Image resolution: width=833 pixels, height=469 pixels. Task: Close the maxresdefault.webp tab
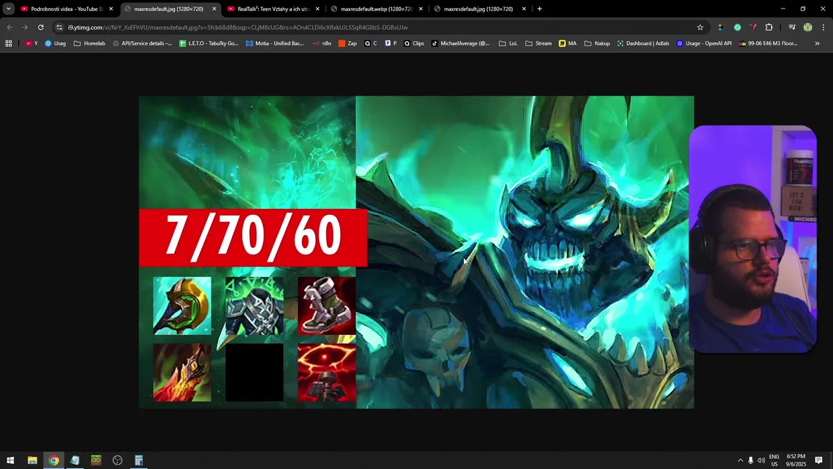(x=420, y=9)
